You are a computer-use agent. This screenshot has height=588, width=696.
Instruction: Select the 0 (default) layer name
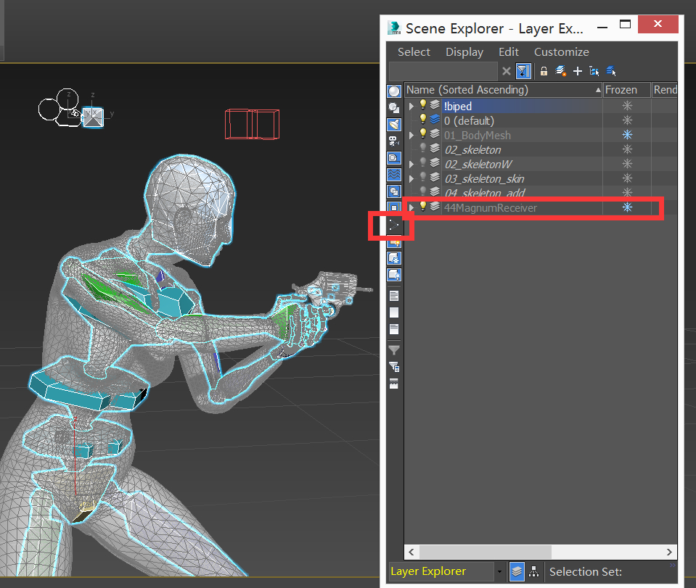click(x=469, y=121)
